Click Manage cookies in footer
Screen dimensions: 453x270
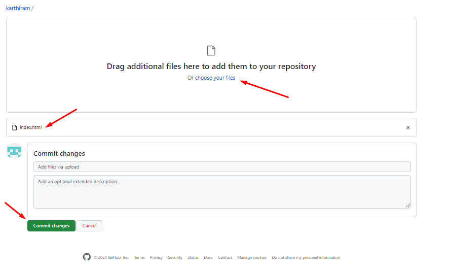[252, 257]
